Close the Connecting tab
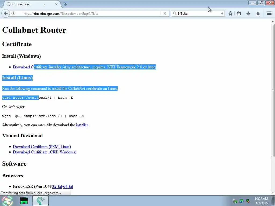Viewport: 275px width, 206px height. click(x=56, y=4)
